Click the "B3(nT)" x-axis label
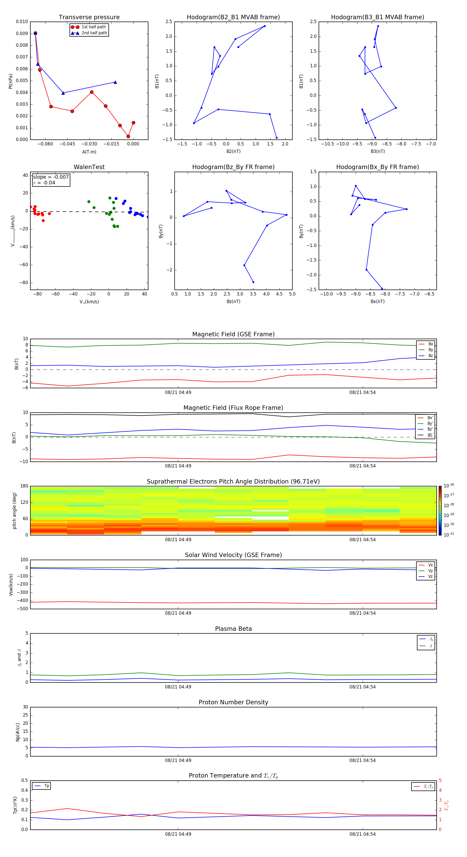The image size is (467, 857). 377,151
